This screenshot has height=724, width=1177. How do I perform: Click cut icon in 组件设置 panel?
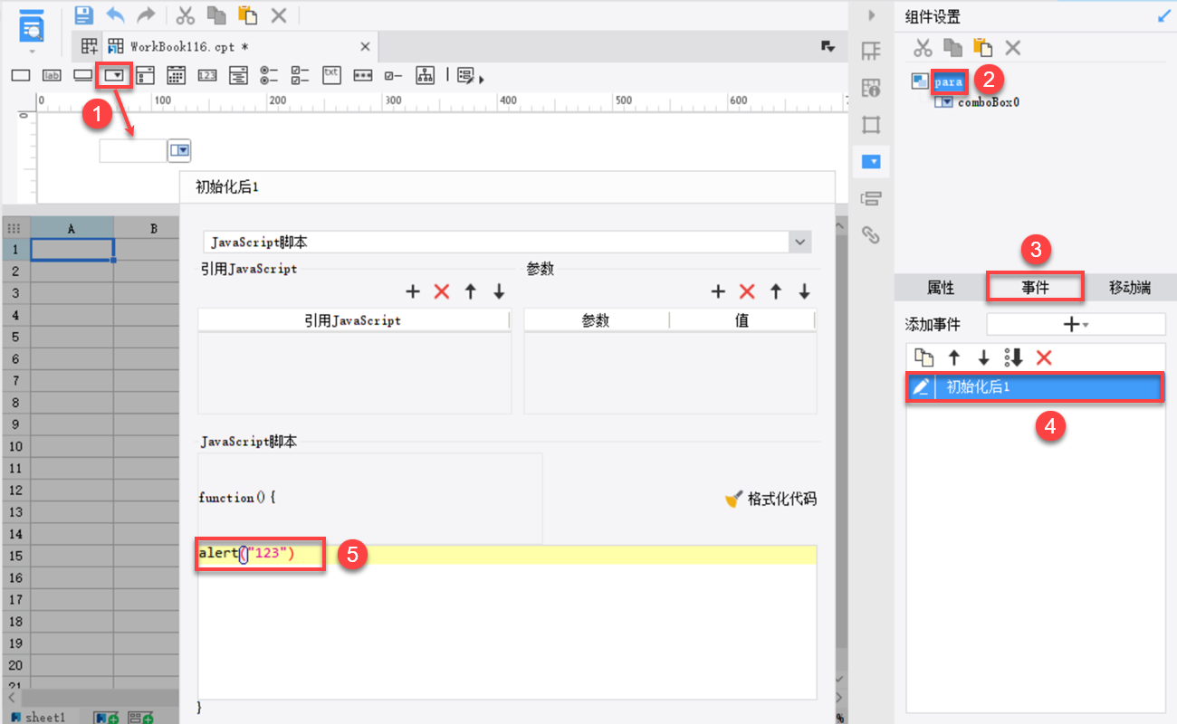(923, 48)
